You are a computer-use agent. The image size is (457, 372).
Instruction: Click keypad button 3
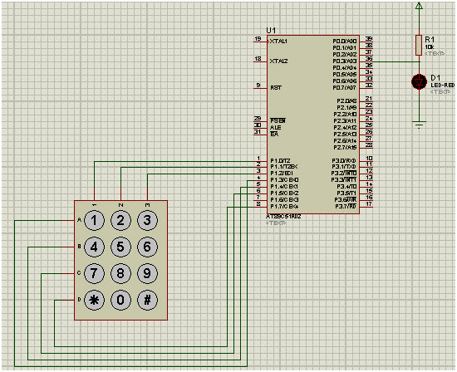pos(147,221)
